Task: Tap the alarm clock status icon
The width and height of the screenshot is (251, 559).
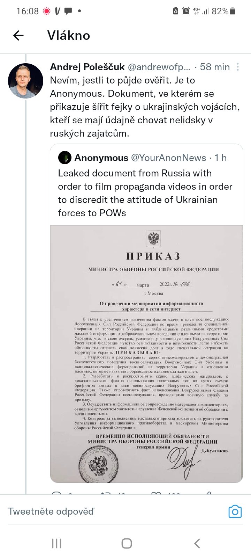Action: point(186,11)
